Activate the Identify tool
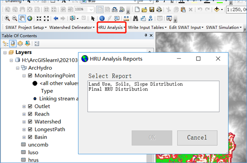This screenshot has width=247, height=163. (102, 19)
